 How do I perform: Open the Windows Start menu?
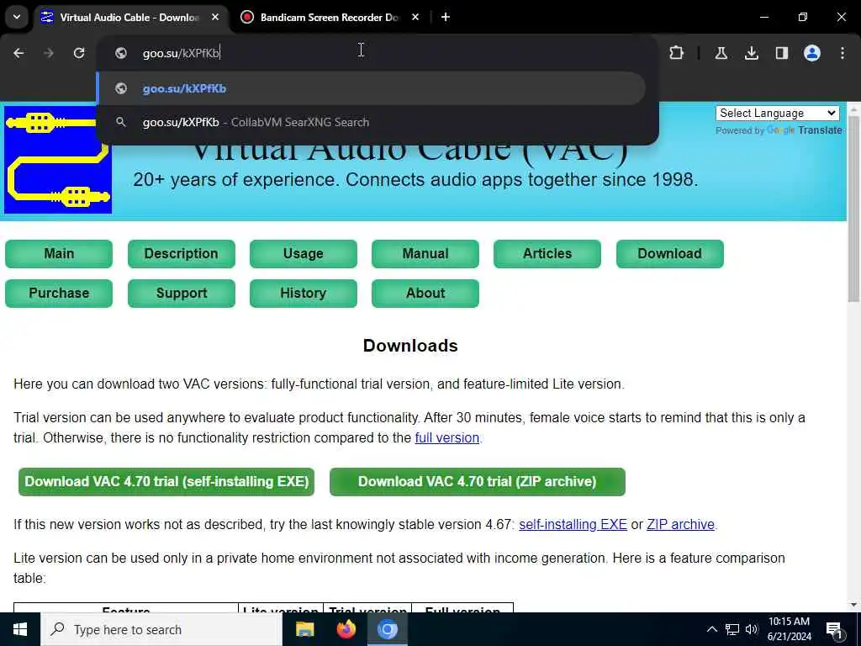20,629
